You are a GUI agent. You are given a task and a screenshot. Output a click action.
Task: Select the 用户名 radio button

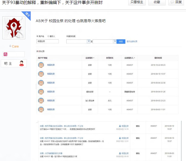click(x=37, y=36)
